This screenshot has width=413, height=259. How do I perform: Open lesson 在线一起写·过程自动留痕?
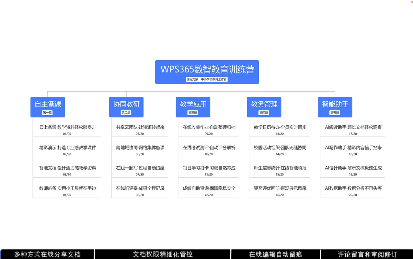pyautogui.click(x=140, y=168)
